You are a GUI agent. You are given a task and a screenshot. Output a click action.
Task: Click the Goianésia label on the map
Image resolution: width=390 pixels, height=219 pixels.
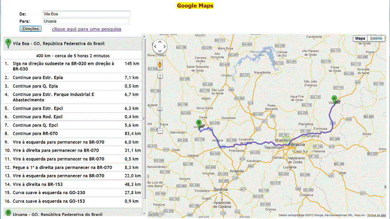[228, 118]
